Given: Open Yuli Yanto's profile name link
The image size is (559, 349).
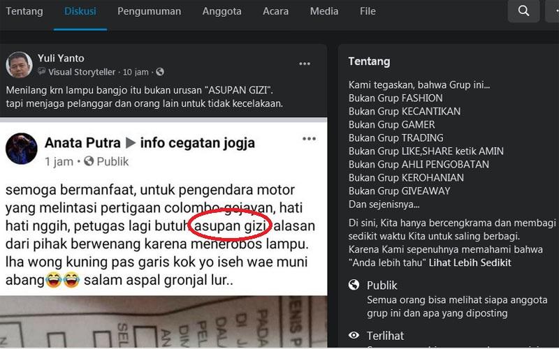Looking at the screenshot, I should [61, 58].
